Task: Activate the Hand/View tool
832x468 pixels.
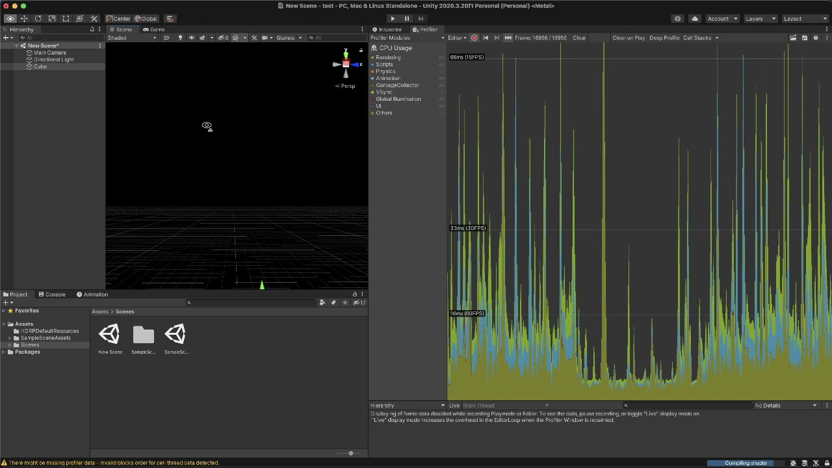Action: tap(10, 18)
